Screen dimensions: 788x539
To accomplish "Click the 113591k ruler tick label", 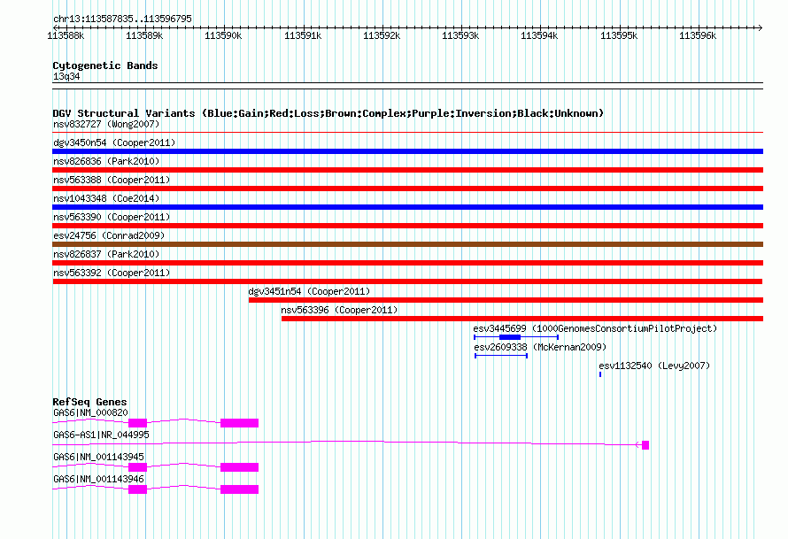I will [303, 35].
